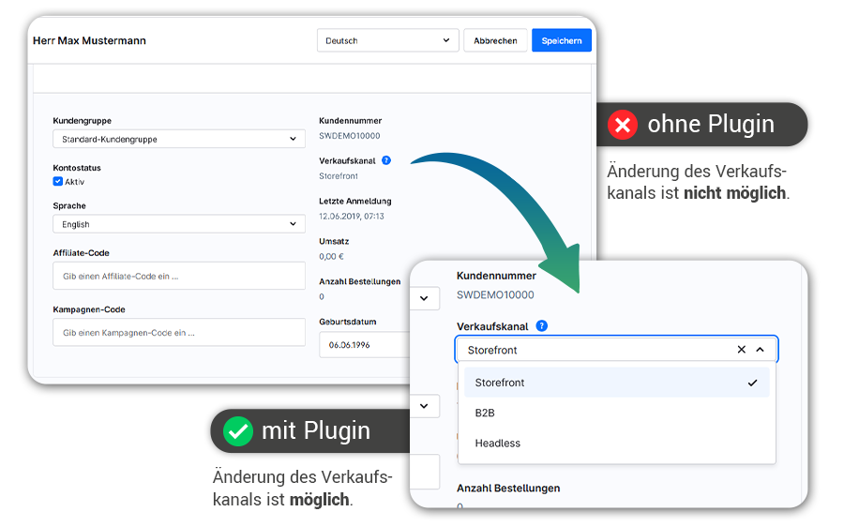Clear the Storefront selection with the X icon
This screenshot has width=844, height=527.
click(741, 350)
